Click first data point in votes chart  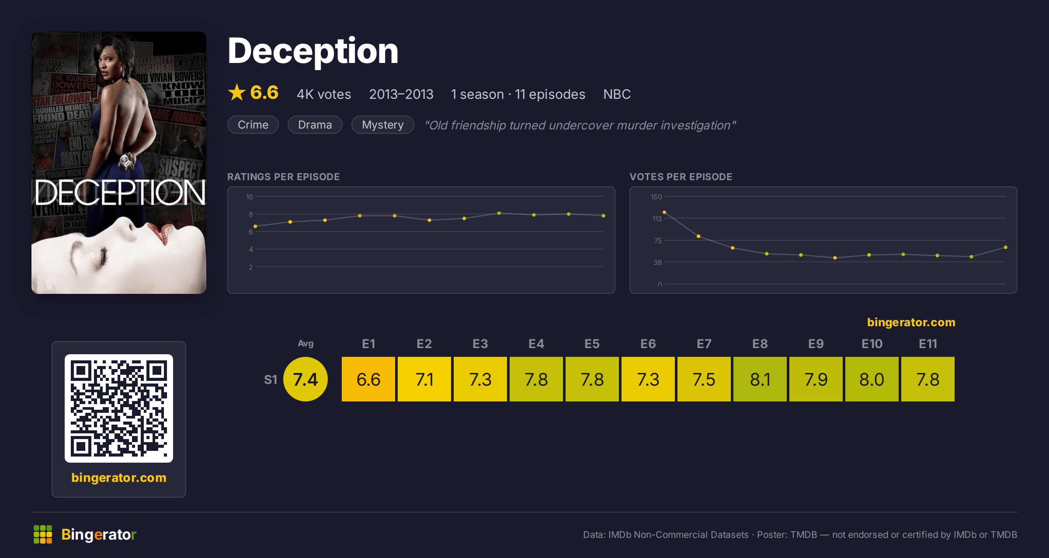tap(664, 212)
